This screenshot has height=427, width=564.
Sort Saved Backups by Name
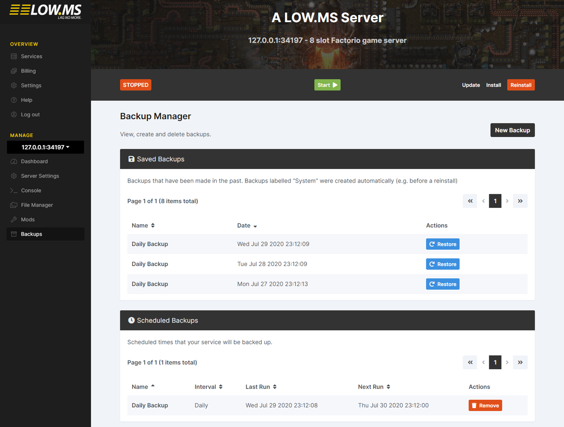point(143,225)
